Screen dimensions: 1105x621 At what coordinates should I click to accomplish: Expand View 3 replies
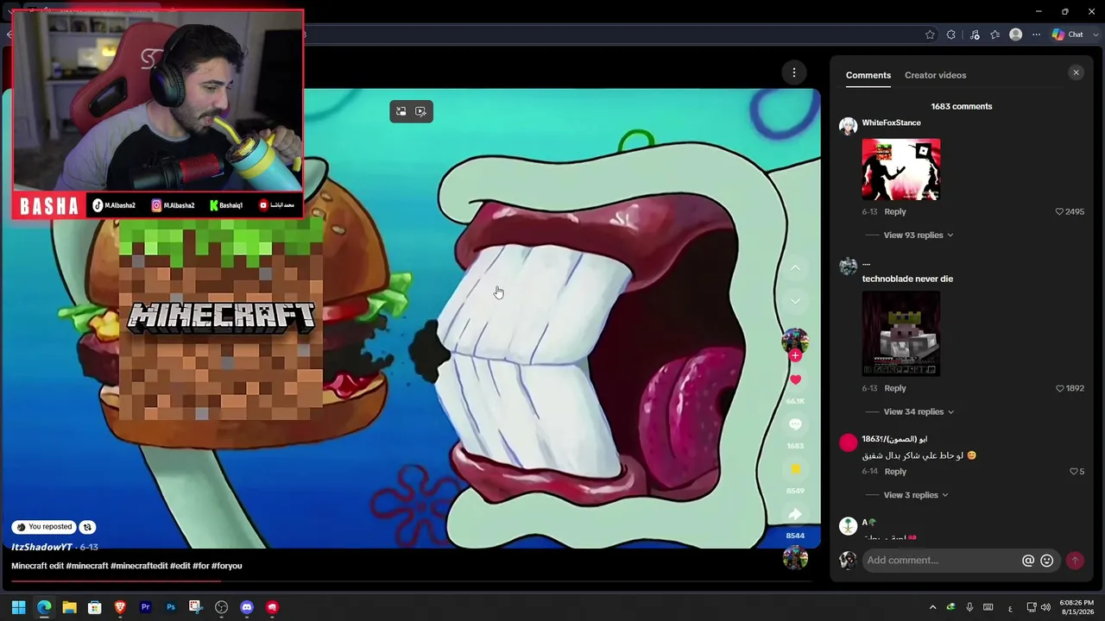[916, 495]
